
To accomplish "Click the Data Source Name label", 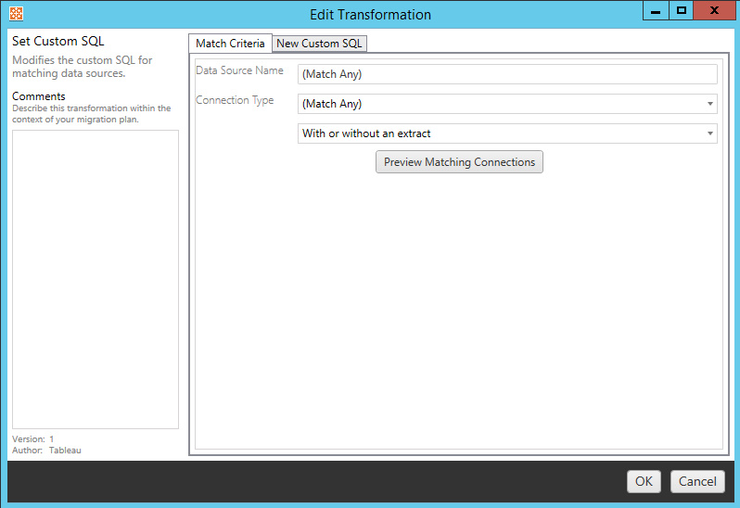I will pos(239,71).
